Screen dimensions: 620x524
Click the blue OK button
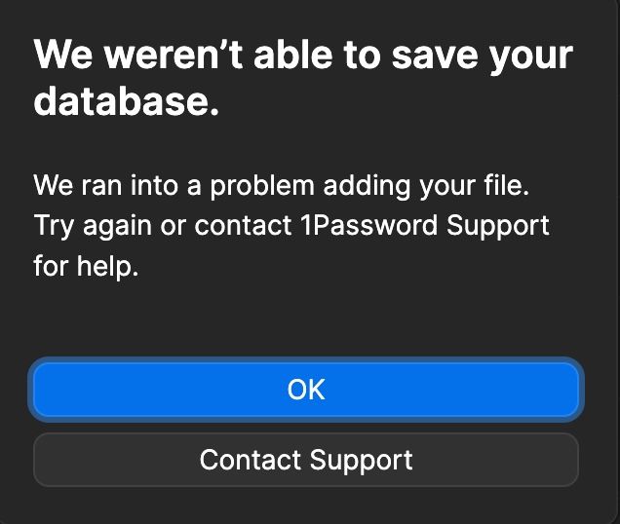pyautogui.click(x=306, y=390)
